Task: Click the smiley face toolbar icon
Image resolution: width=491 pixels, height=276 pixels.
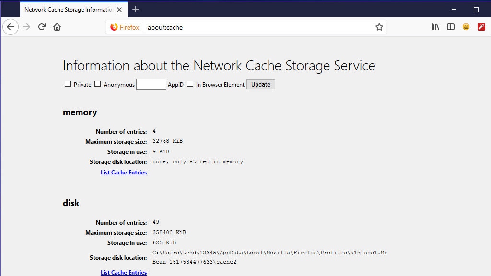Action: coord(466,27)
